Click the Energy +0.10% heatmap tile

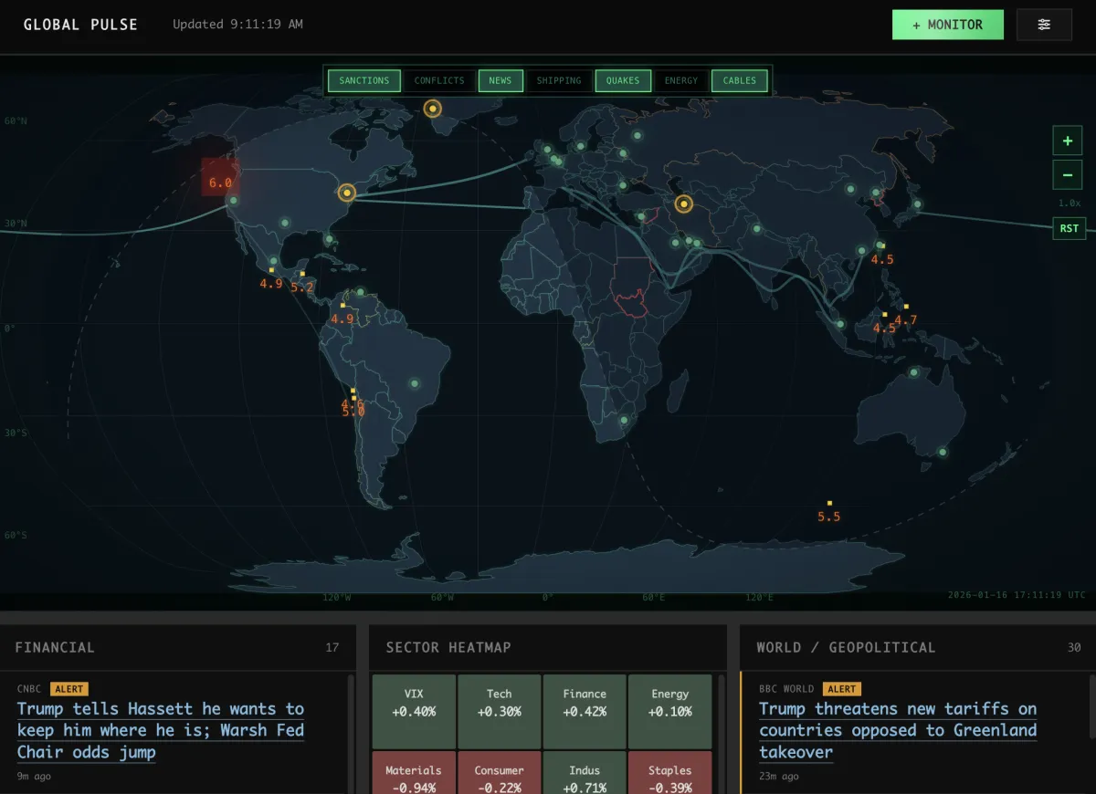(x=670, y=711)
